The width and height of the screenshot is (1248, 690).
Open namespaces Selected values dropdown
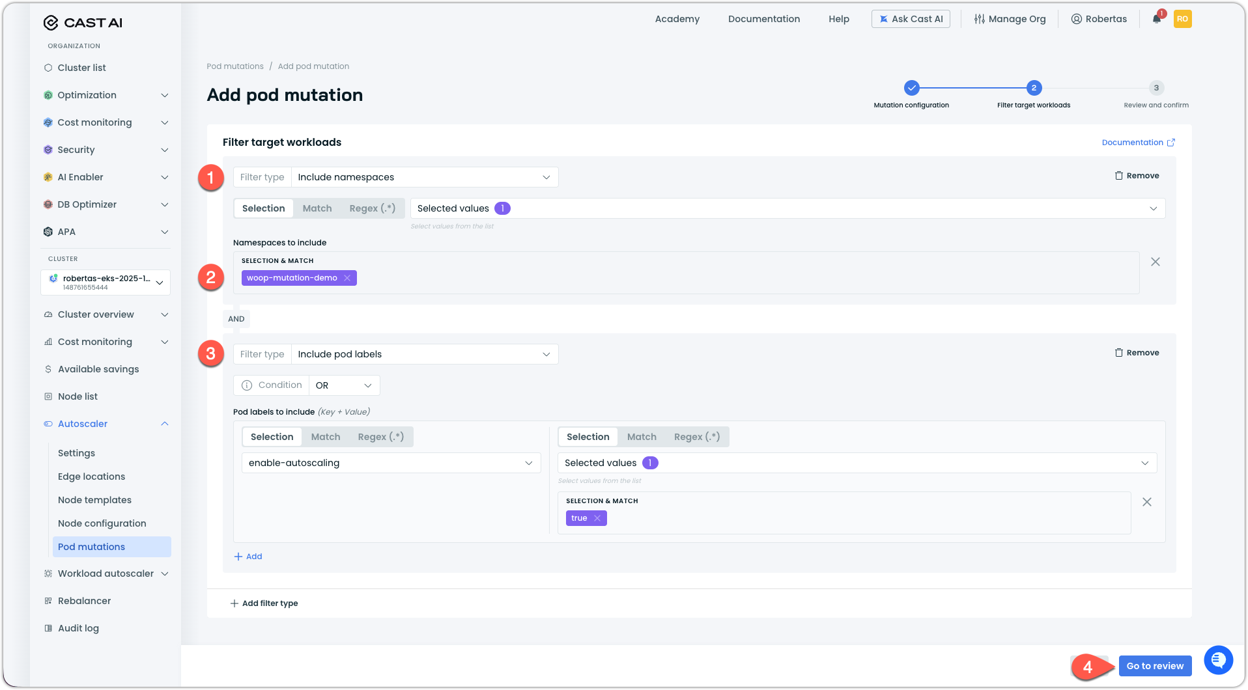pos(787,208)
